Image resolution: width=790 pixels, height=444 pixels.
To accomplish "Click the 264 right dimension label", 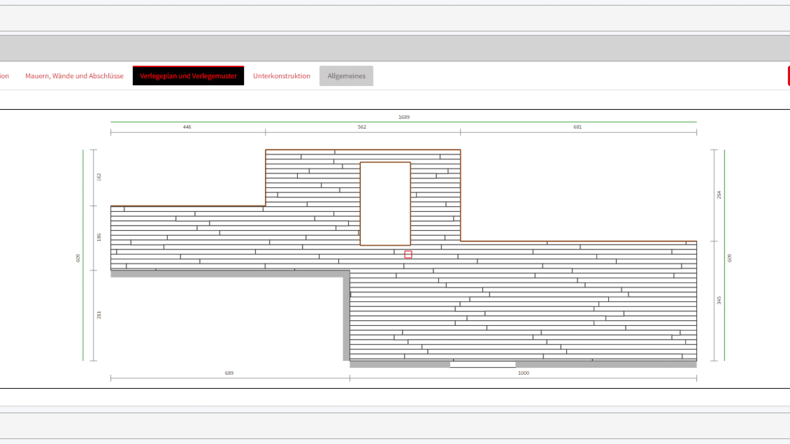I will point(719,195).
